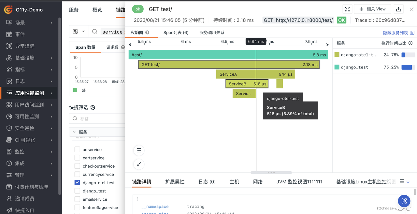Open the 相关 View panel

(372, 9)
